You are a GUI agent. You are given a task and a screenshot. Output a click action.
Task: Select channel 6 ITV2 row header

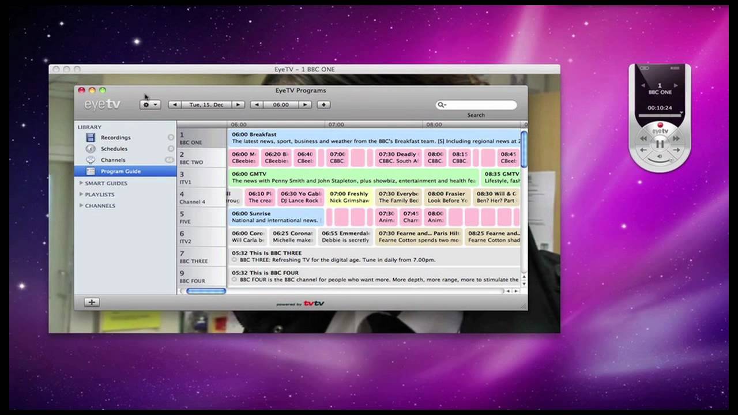pos(202,237)
